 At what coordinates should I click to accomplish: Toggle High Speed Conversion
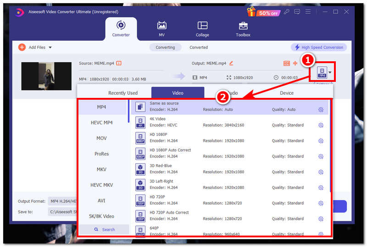click(x=318, y=47)
